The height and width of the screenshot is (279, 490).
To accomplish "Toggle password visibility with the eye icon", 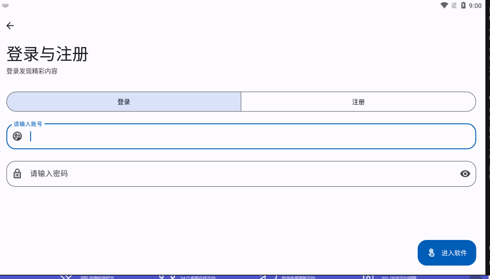I will (465, 174).
